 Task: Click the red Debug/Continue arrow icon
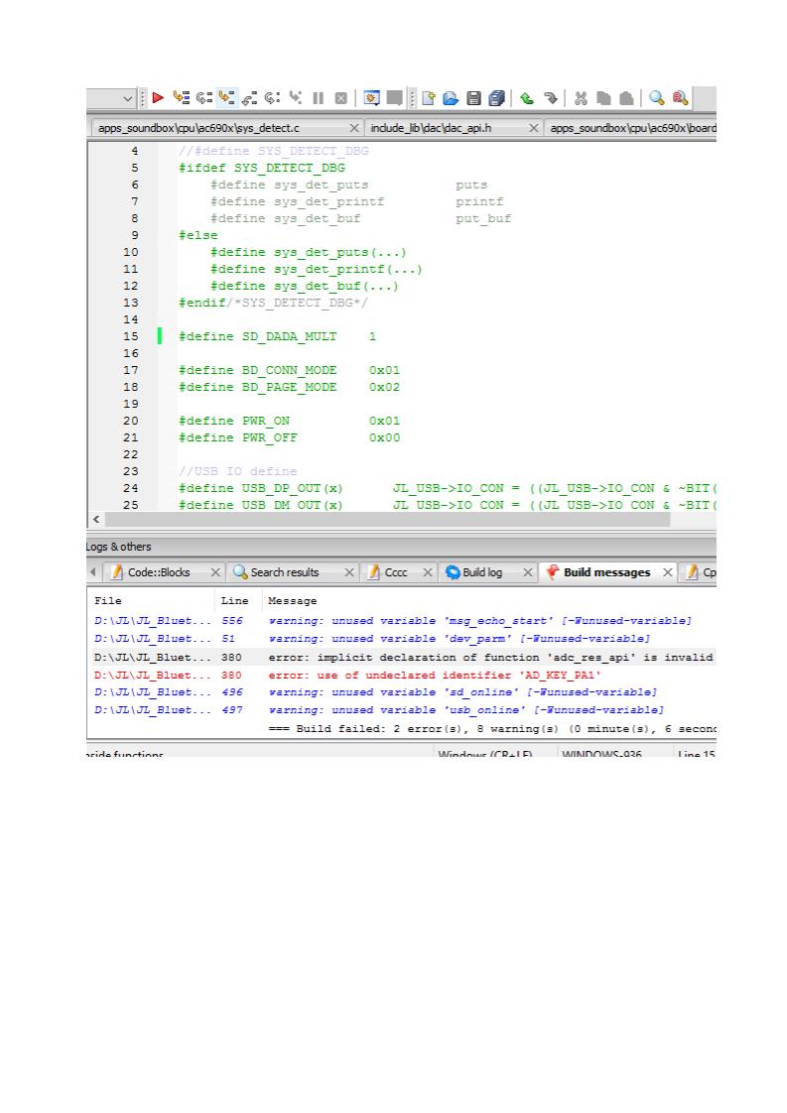coord(158,98)
